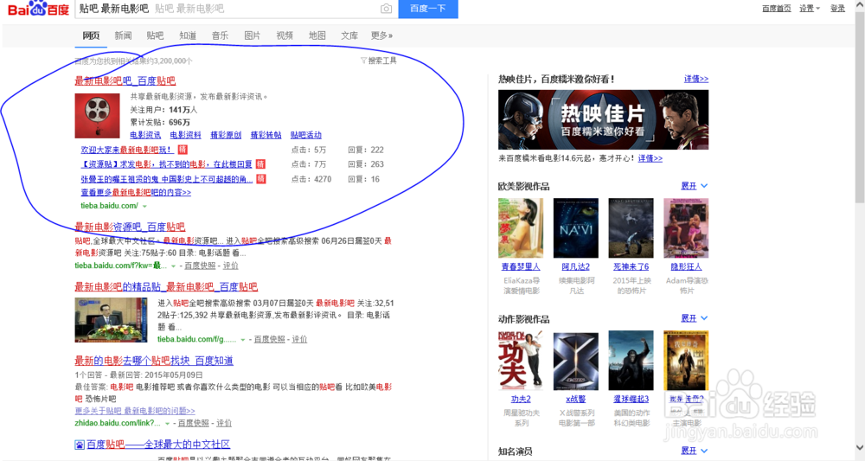Screen dimensions: 865x461
Task: Open 百度快照 for 最新电影资源吧 result
Action: 200,266
